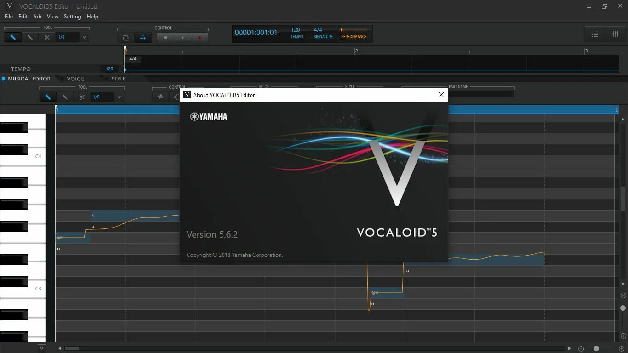
Task: Toggle the auto-scroll button in Control
Action: click(143, 38)
